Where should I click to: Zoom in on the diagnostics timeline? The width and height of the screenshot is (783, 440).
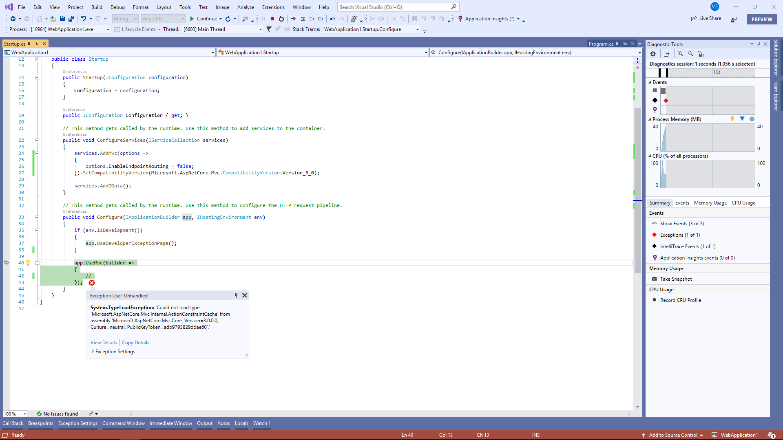(680, 54)
